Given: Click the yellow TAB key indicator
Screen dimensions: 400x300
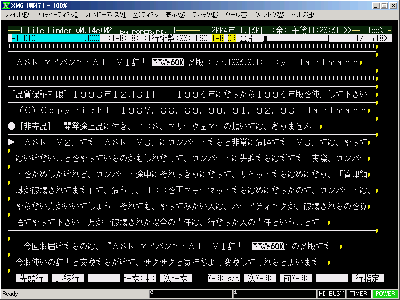Looking at the screenshot, I should (217, 38).
